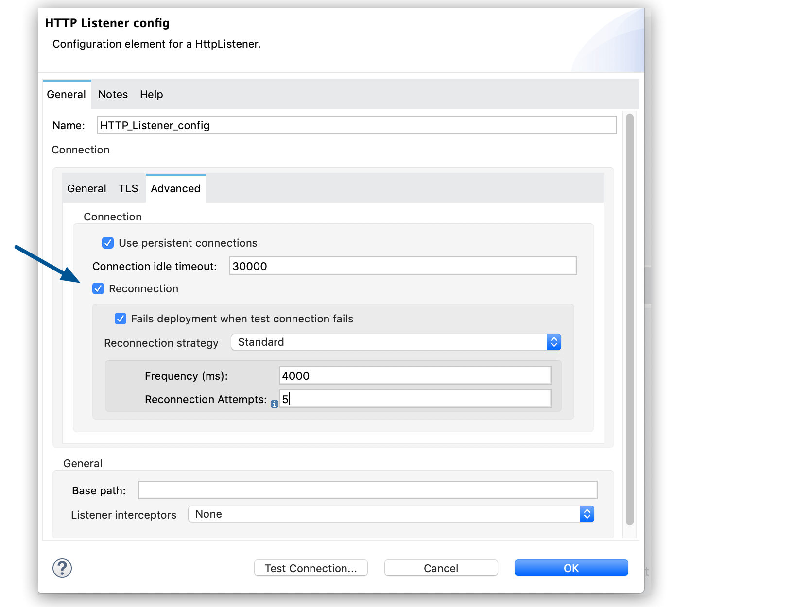Switch to the Notes tab
794x607 pixels.
click(112, 94)
